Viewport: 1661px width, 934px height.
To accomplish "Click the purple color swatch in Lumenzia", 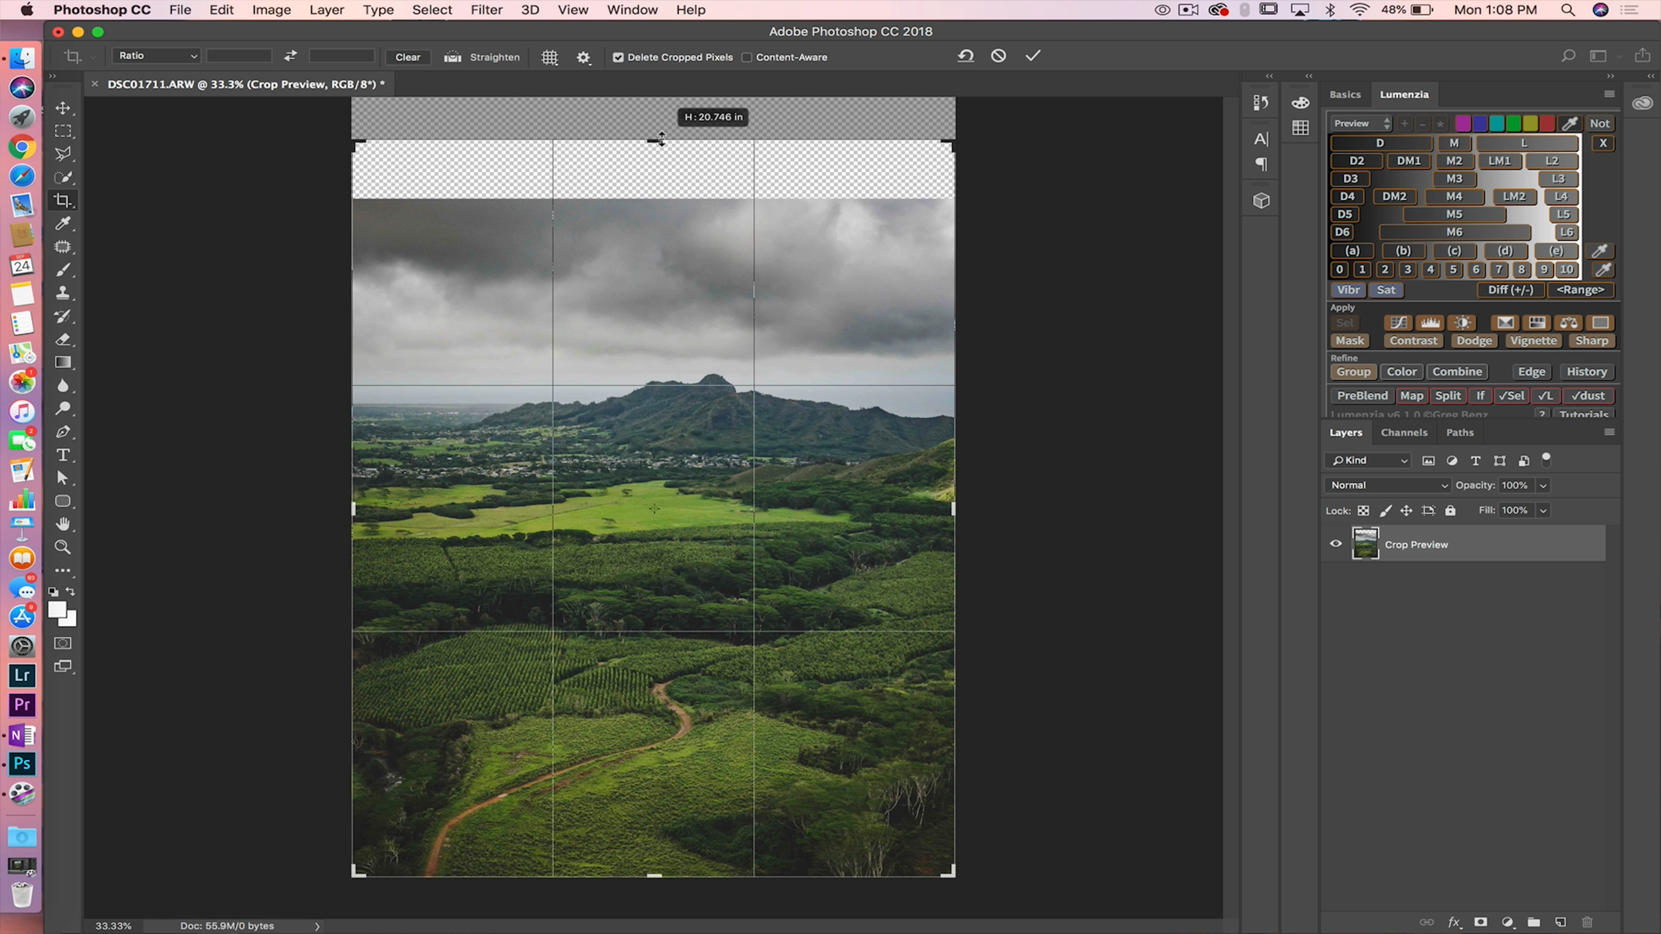I will (x=1462, y=124).
